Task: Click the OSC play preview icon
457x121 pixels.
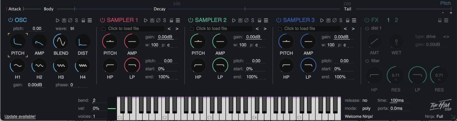Action: (58, 20)
